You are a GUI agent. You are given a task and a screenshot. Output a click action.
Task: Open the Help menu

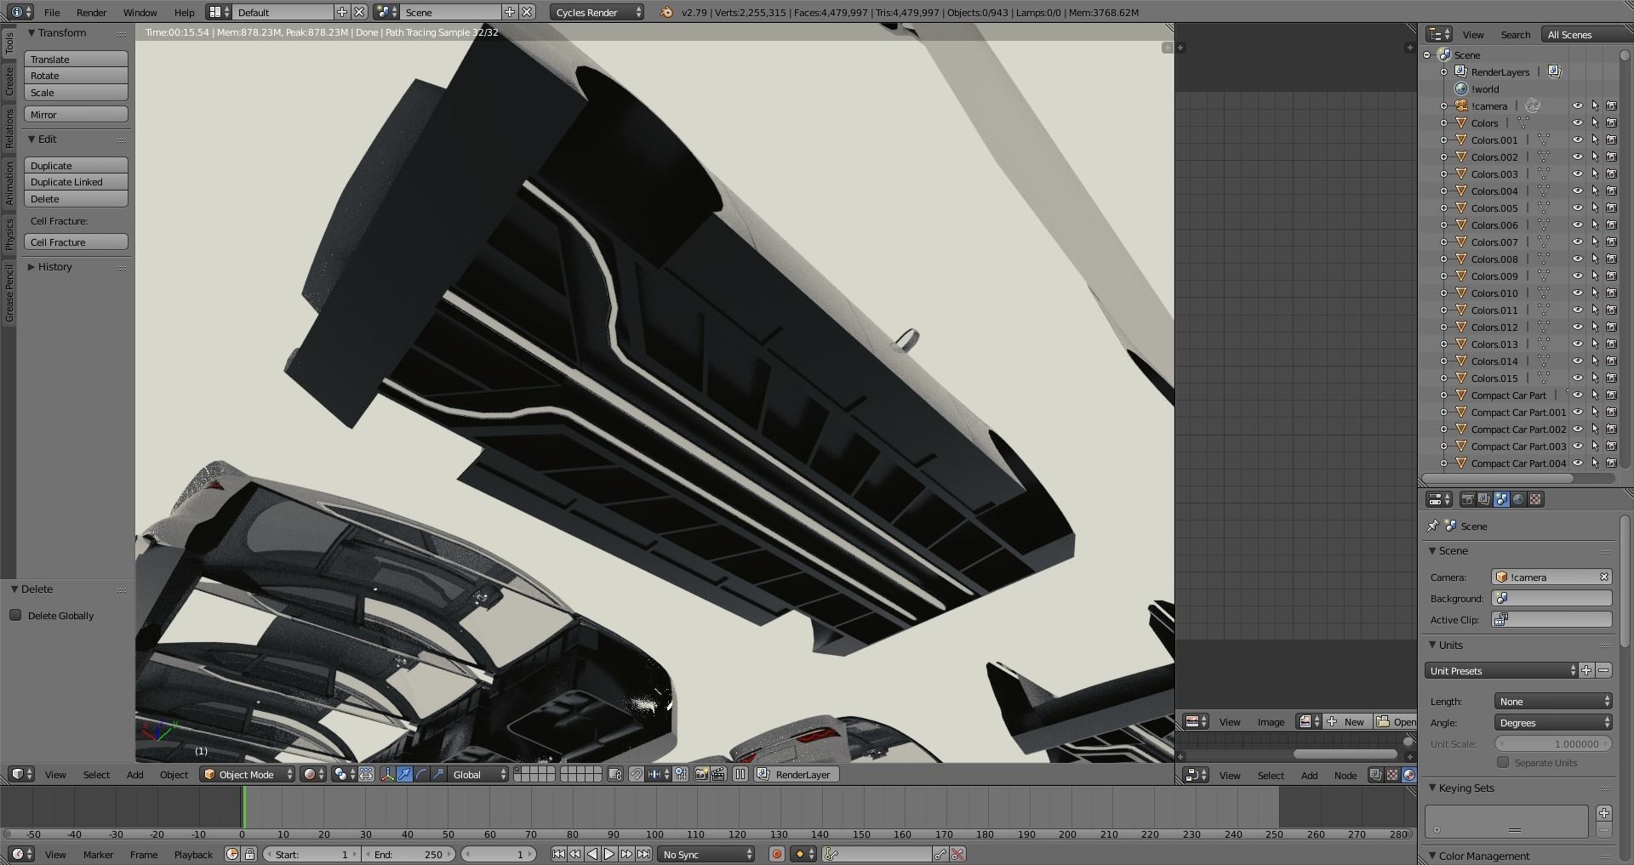pos(184,12)
